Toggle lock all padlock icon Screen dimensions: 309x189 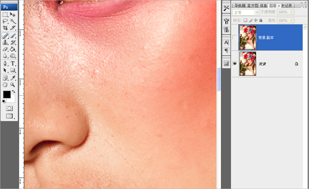click(x=261, y=20)
